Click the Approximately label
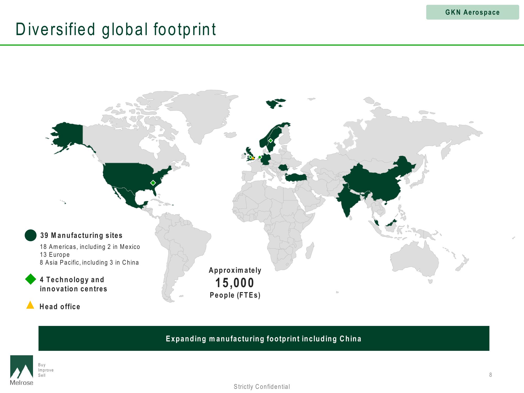Viewport: 524px width, 393px height. point(235,270)
